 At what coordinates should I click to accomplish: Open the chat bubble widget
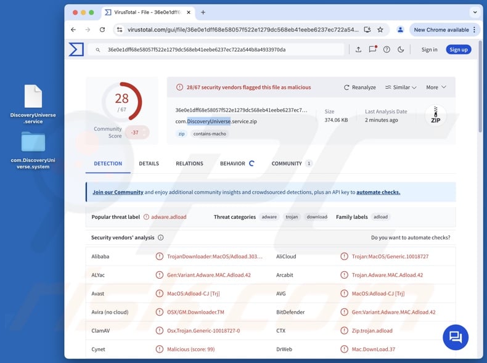click(x=456, y=337)
